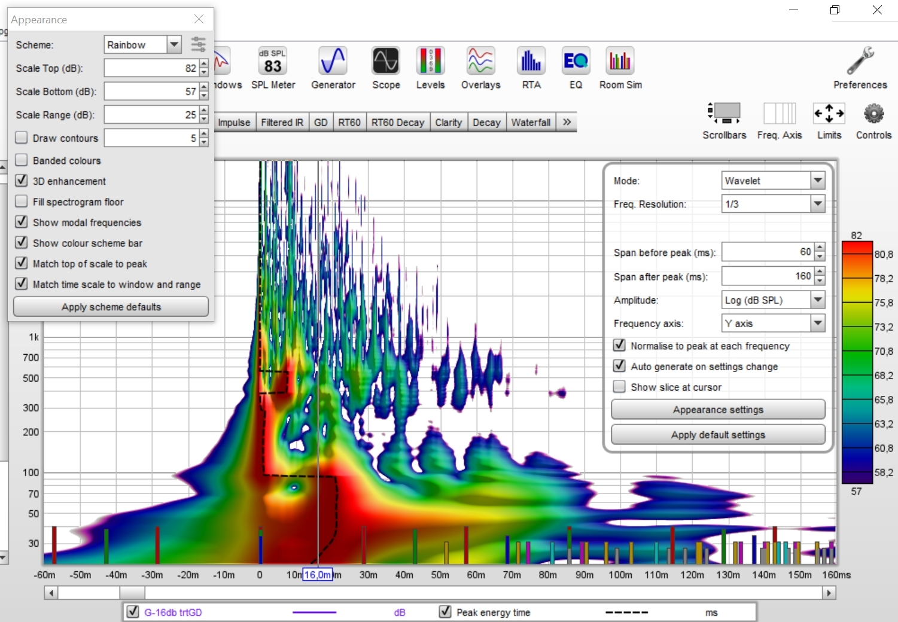This screenshot has height=622, width=898.
Task: Click Apply scheme defaults button
Action: [x=111, y=307]
